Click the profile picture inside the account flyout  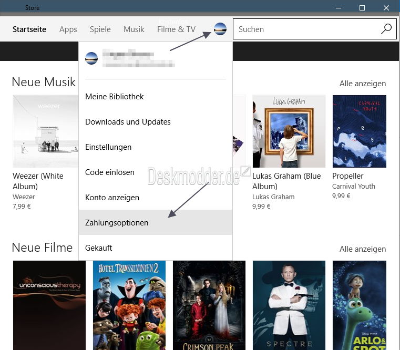tap(91, 58)
